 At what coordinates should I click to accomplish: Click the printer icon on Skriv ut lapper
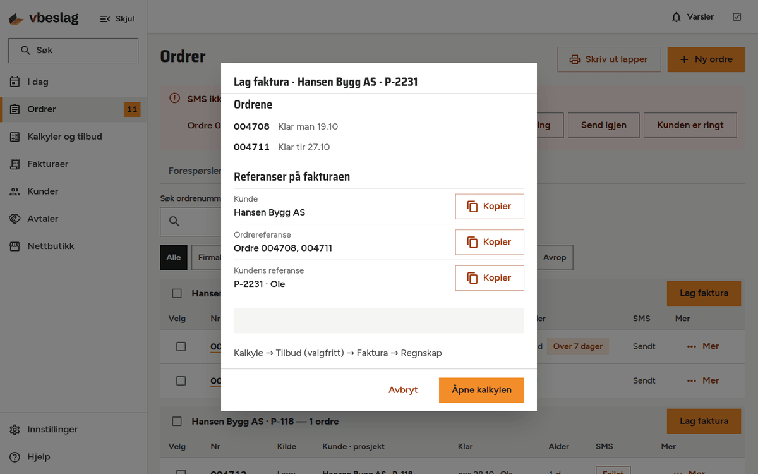click(575, 59)
